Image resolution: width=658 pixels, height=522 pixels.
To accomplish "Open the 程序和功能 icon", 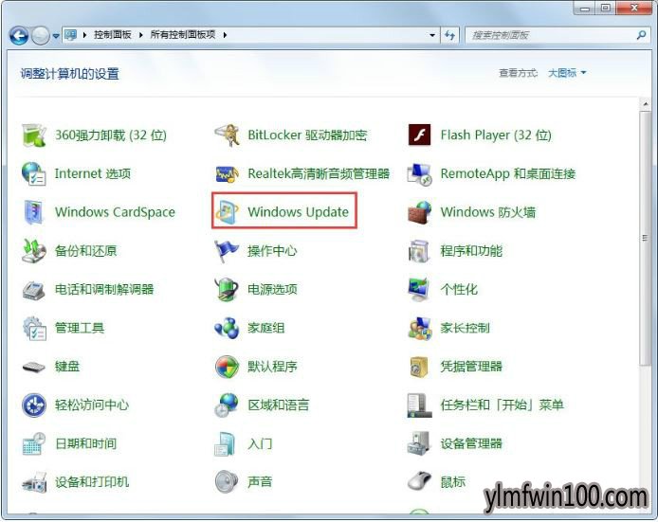I will coord(420,251).
